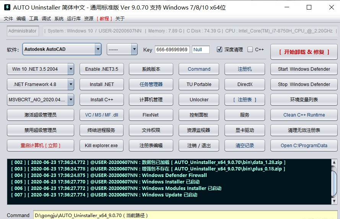Open the 运行库 menu
Image resolution: width=340 pixels, height=219 pixels.
[x=74, y=19]
